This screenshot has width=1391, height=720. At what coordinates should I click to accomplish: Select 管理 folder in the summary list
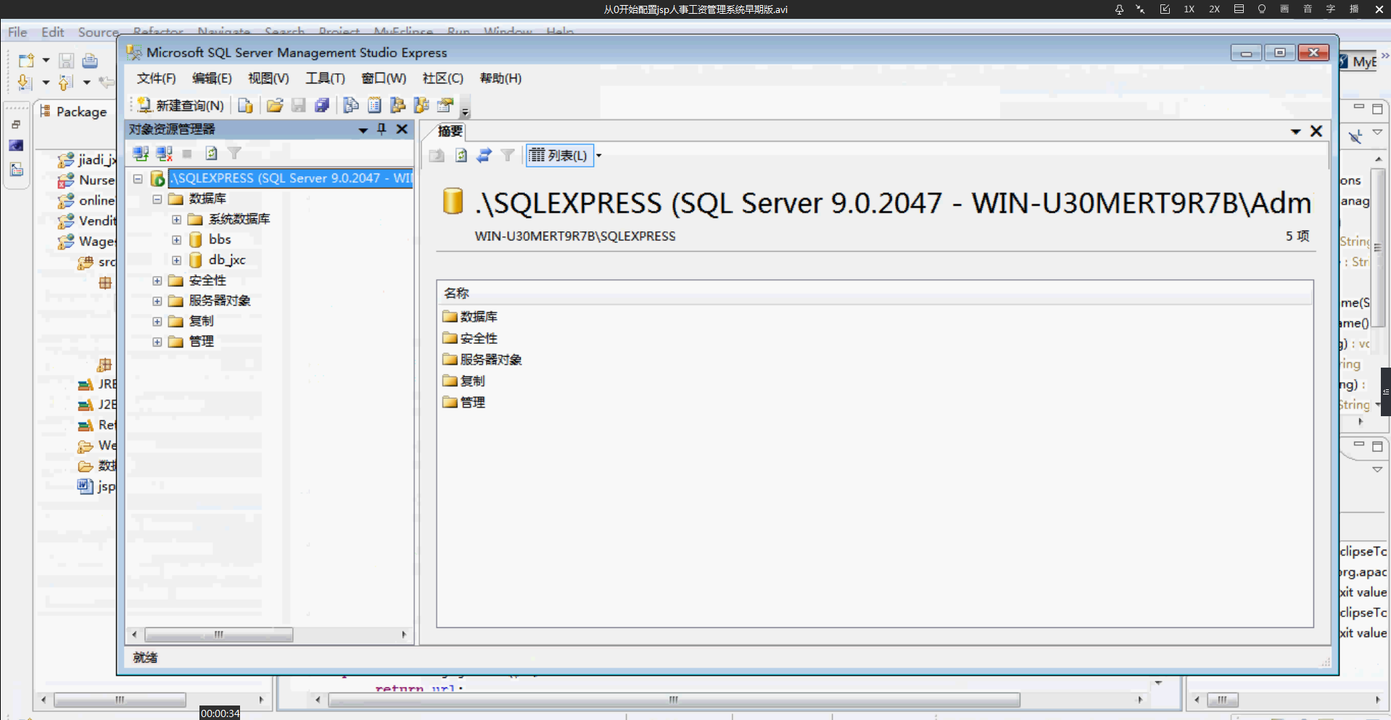tap(463, 402)
